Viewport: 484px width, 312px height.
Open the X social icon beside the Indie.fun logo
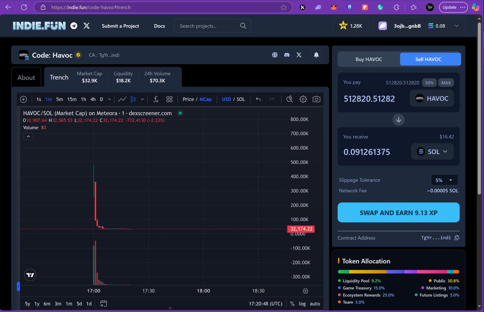pyautogui.click(x=86, y=26)
